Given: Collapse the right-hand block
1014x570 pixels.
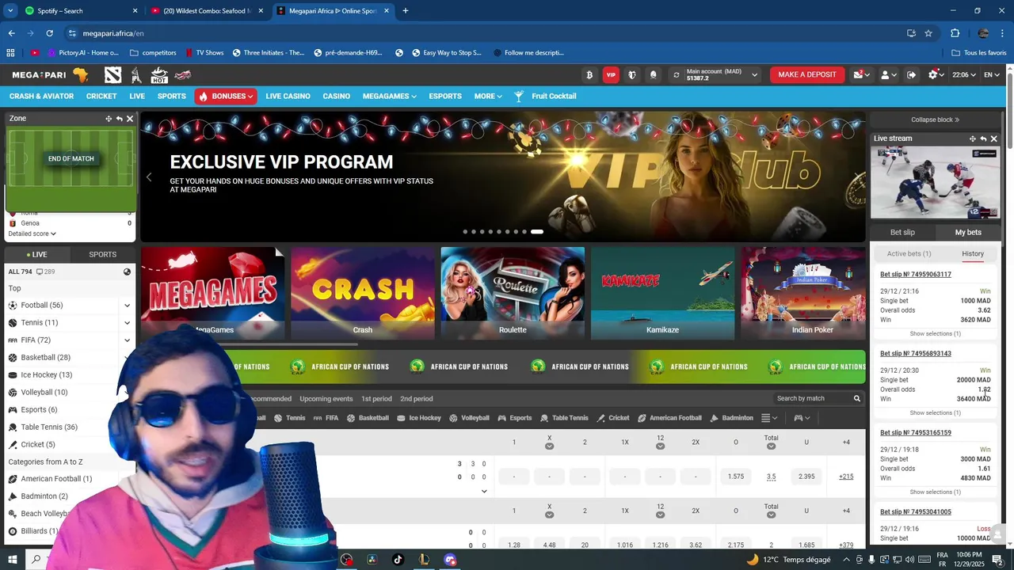Looking at the screenshot, I should point(935,120).
